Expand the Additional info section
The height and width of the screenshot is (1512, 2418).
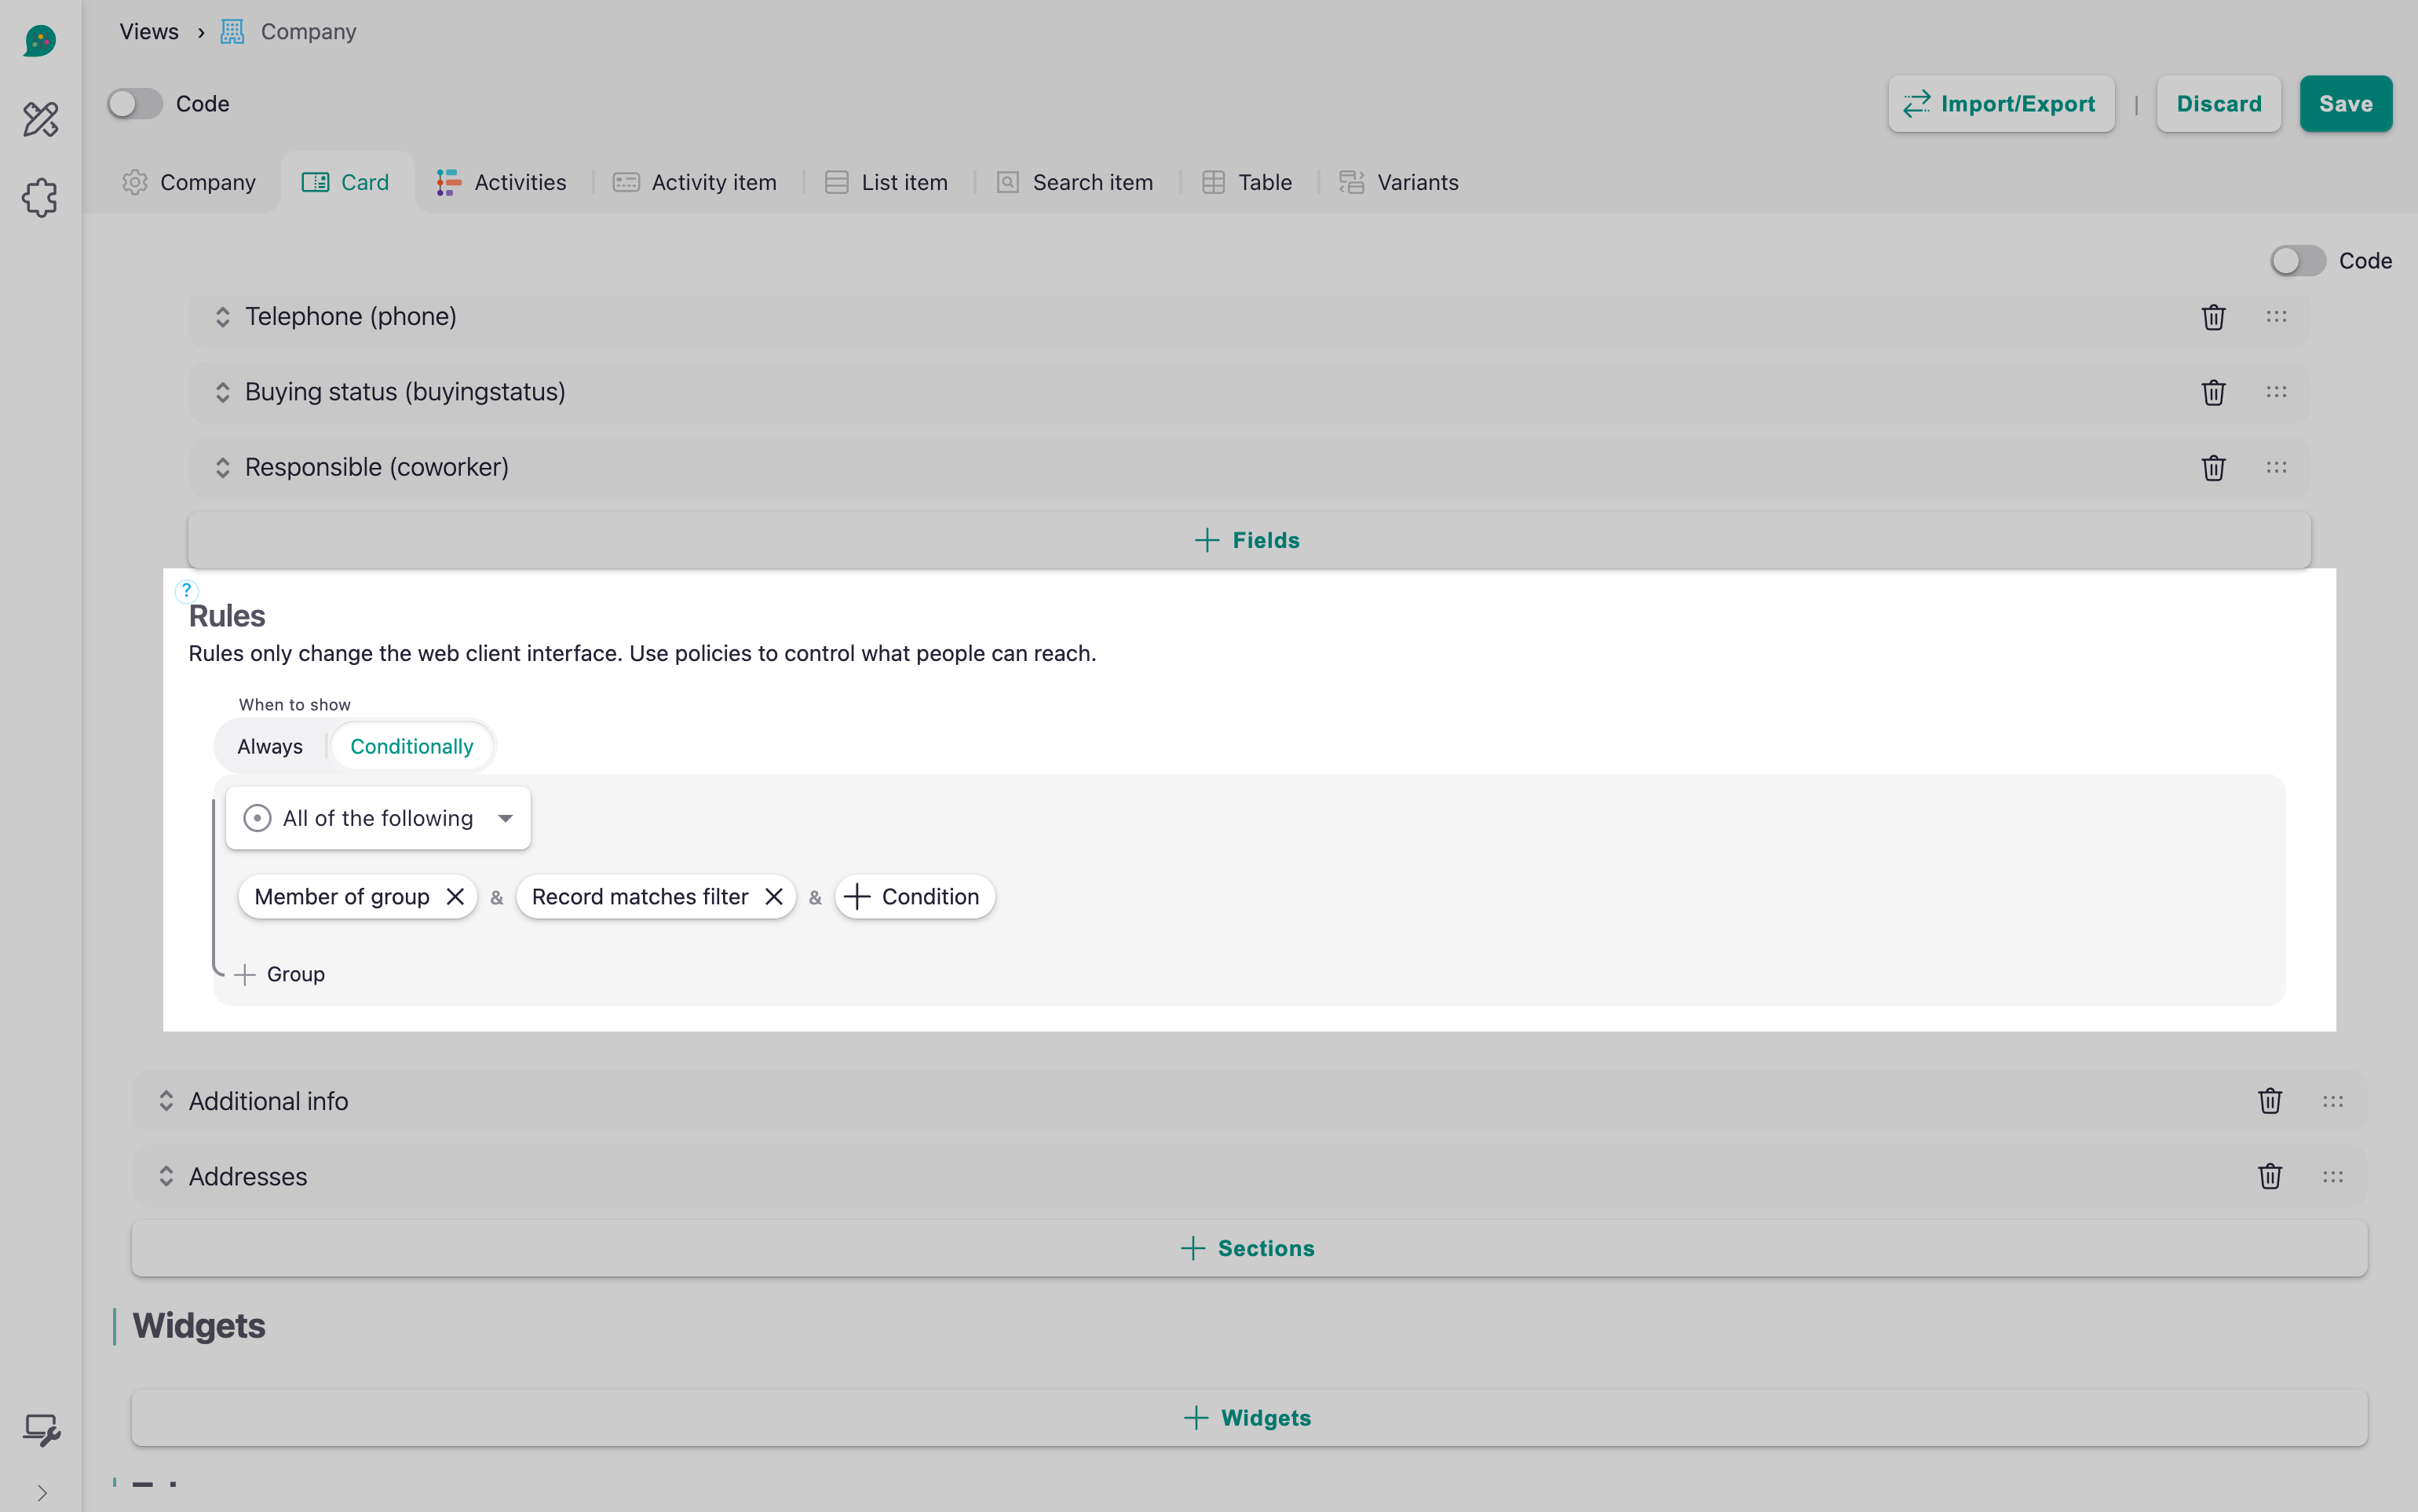click(x=166, y=1101)
